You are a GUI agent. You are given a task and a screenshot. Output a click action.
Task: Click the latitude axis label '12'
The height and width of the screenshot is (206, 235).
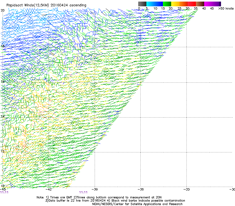(x=3, y=151)
